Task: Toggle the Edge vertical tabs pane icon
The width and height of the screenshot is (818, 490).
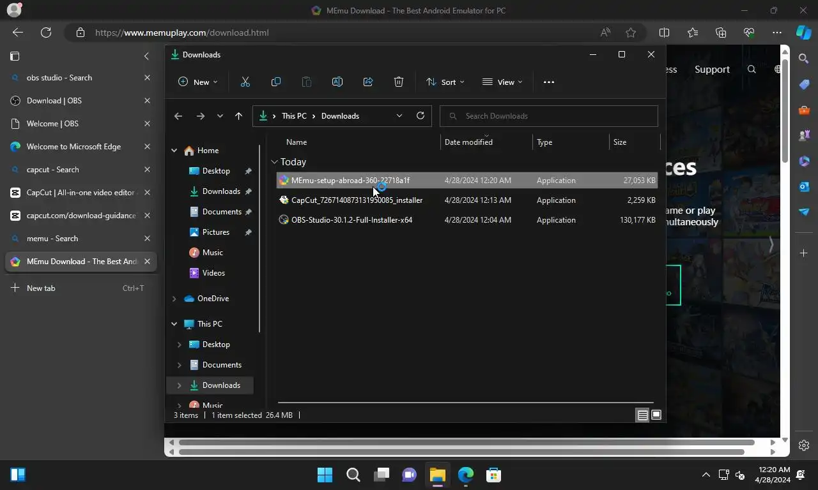Action: tap(15, 56)
